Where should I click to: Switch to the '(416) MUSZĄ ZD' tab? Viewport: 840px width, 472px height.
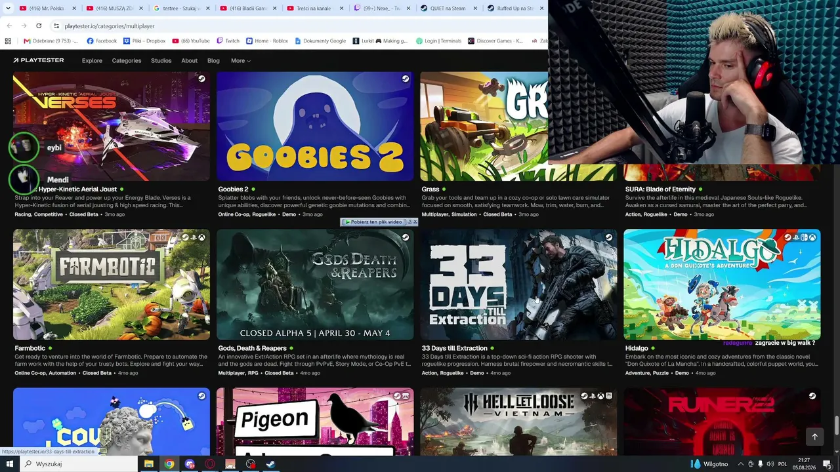(114, 9)
